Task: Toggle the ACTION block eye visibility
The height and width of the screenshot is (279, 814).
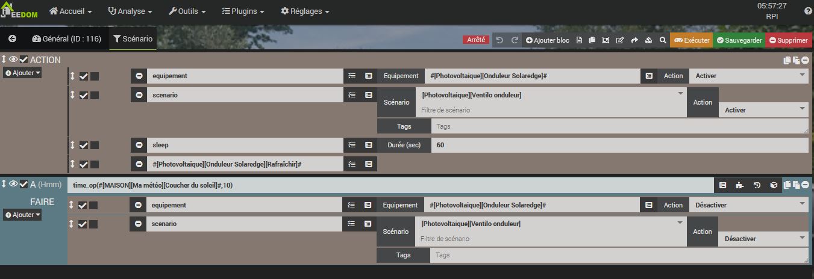Action: pyautogui.click(x=13, y=60)
